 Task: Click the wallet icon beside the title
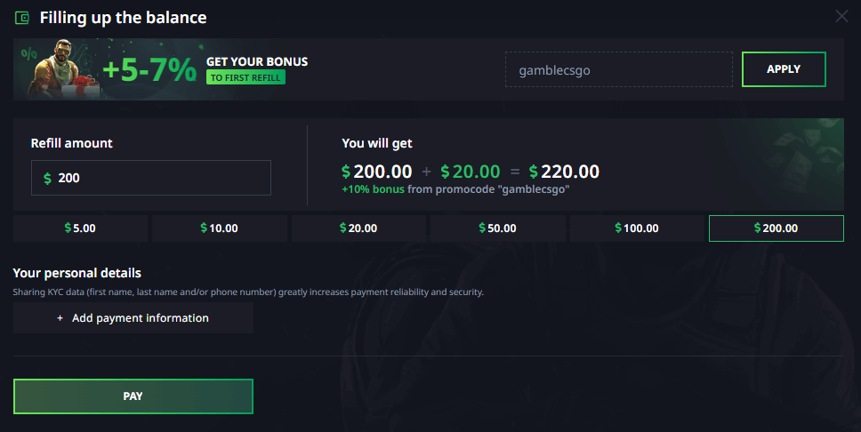click(22, 17)
